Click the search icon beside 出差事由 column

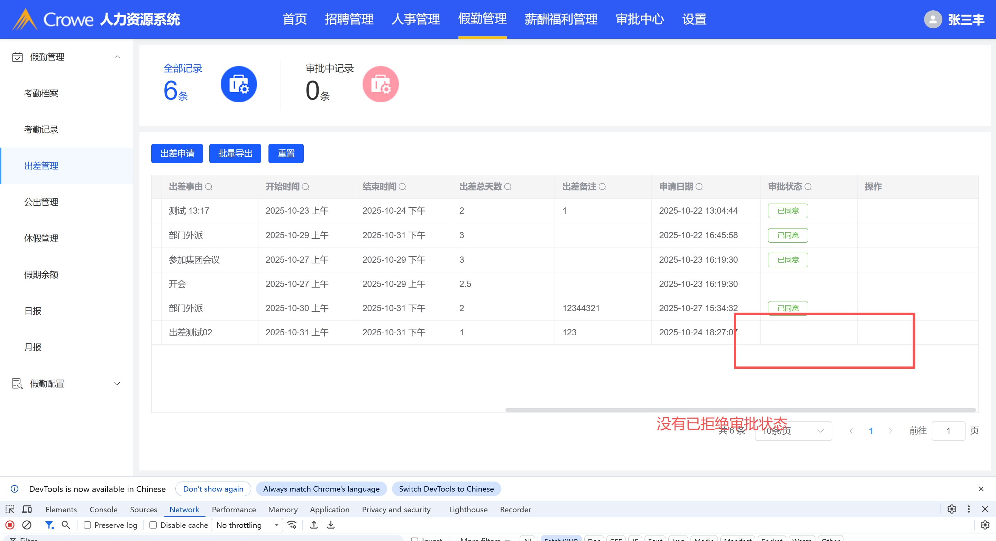(x=208, y=187)
